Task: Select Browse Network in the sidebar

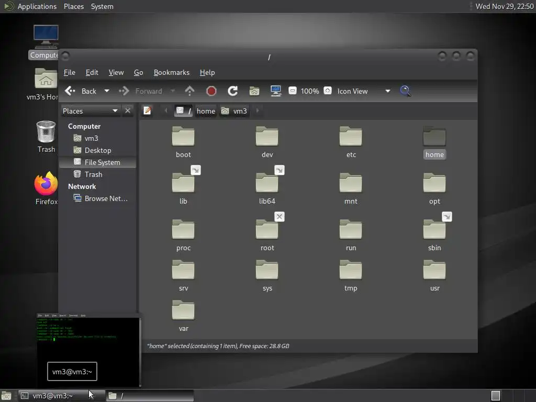Action: (98, 198)
